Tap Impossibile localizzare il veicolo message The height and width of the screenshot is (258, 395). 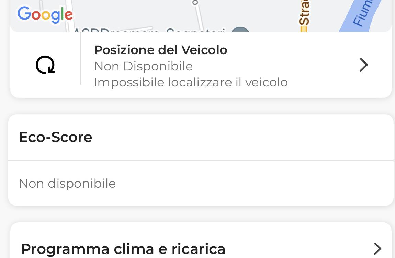pos(191,82)
